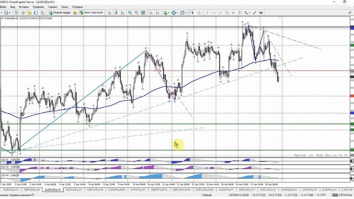
Task: Expand the templates dropdown arrow
Action: [186, 13]
